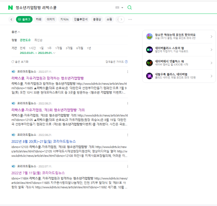
Task: Open result 리박스쿨-자유기업원, '제3회 청소년기업탐방' 개최
Action: 48,110
